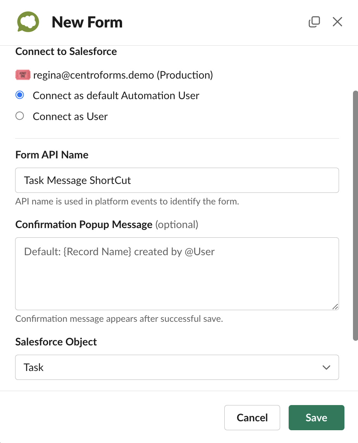358x443 pixels.
Task: Click the red ticket icon beside regina@centroforms.demo
Action: point(23,75)
